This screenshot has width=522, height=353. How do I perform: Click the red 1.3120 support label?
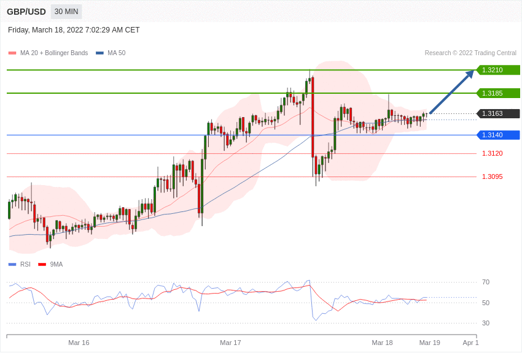tap(493, 153)
